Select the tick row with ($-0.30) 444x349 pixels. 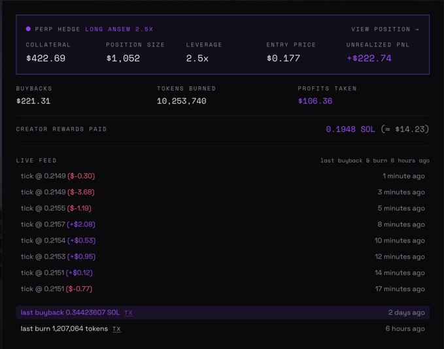[223, 176]
